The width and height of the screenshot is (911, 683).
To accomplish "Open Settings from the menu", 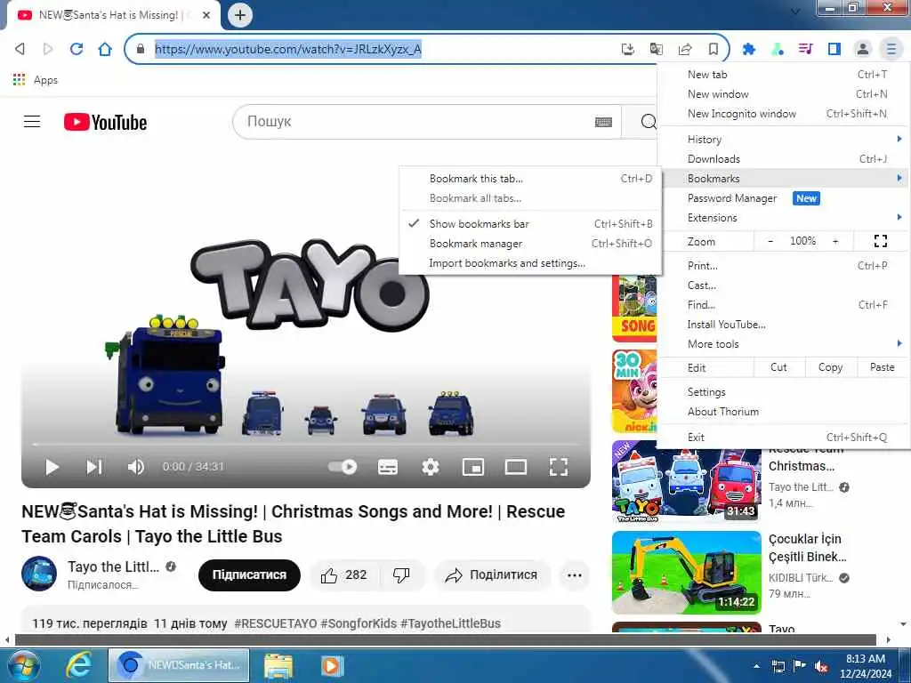I will tap(784, 392).
